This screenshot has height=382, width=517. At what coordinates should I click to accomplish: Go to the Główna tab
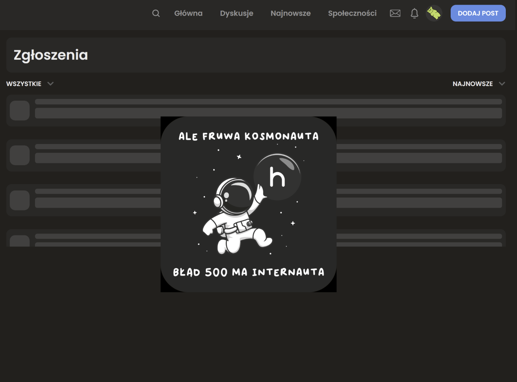[188, 13]
